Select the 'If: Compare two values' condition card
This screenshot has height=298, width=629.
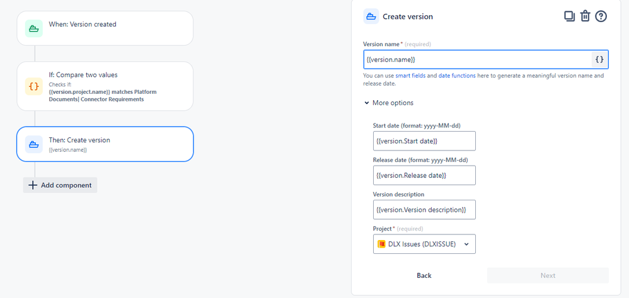tap(105, 86)
